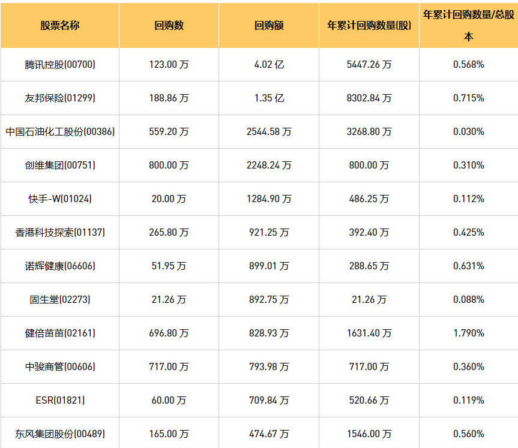The width and height of the screenshot is (518, 448).
Task: Click the 8302.84 万 cumulative buyback cell
Action: tap(369, 98)
